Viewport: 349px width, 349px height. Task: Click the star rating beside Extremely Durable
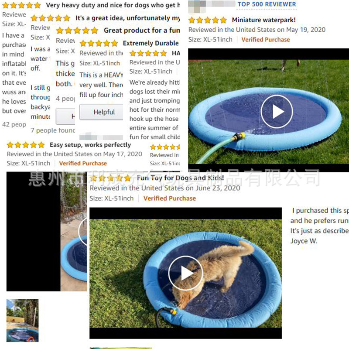point(99,43)
